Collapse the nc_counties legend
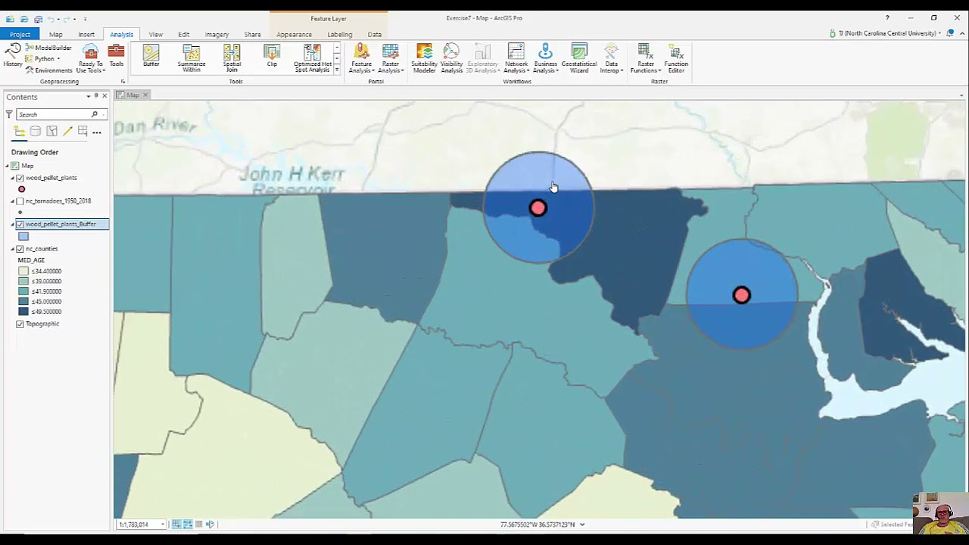The height and width of the screenshot is (545, 969). point(13,248)
